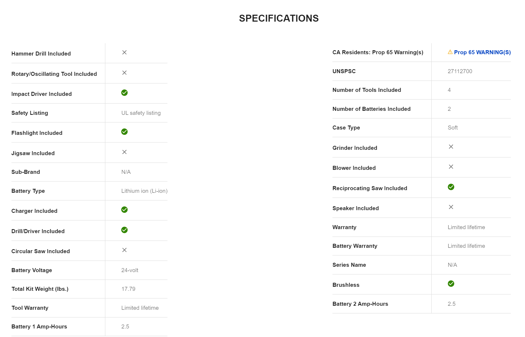
Task: Click the SPECIFICATIONS heading
Action: click(x=279, y=18)
